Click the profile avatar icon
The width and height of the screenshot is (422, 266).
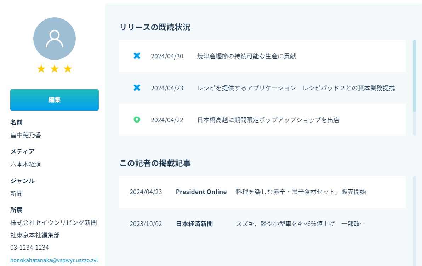coord(54,39)
